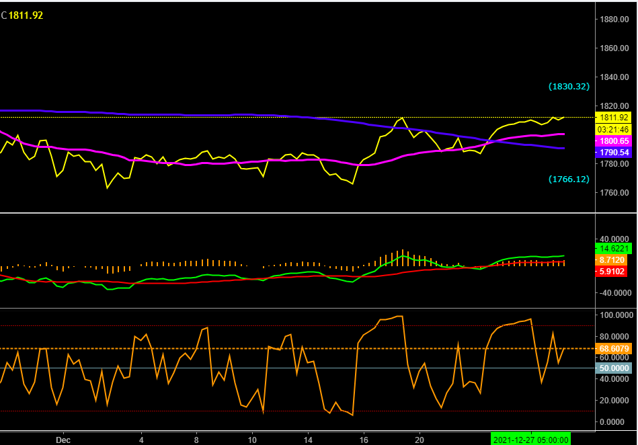
Task: Click the green 14.6221 MACD value label
Action: (x=613, y=249)
